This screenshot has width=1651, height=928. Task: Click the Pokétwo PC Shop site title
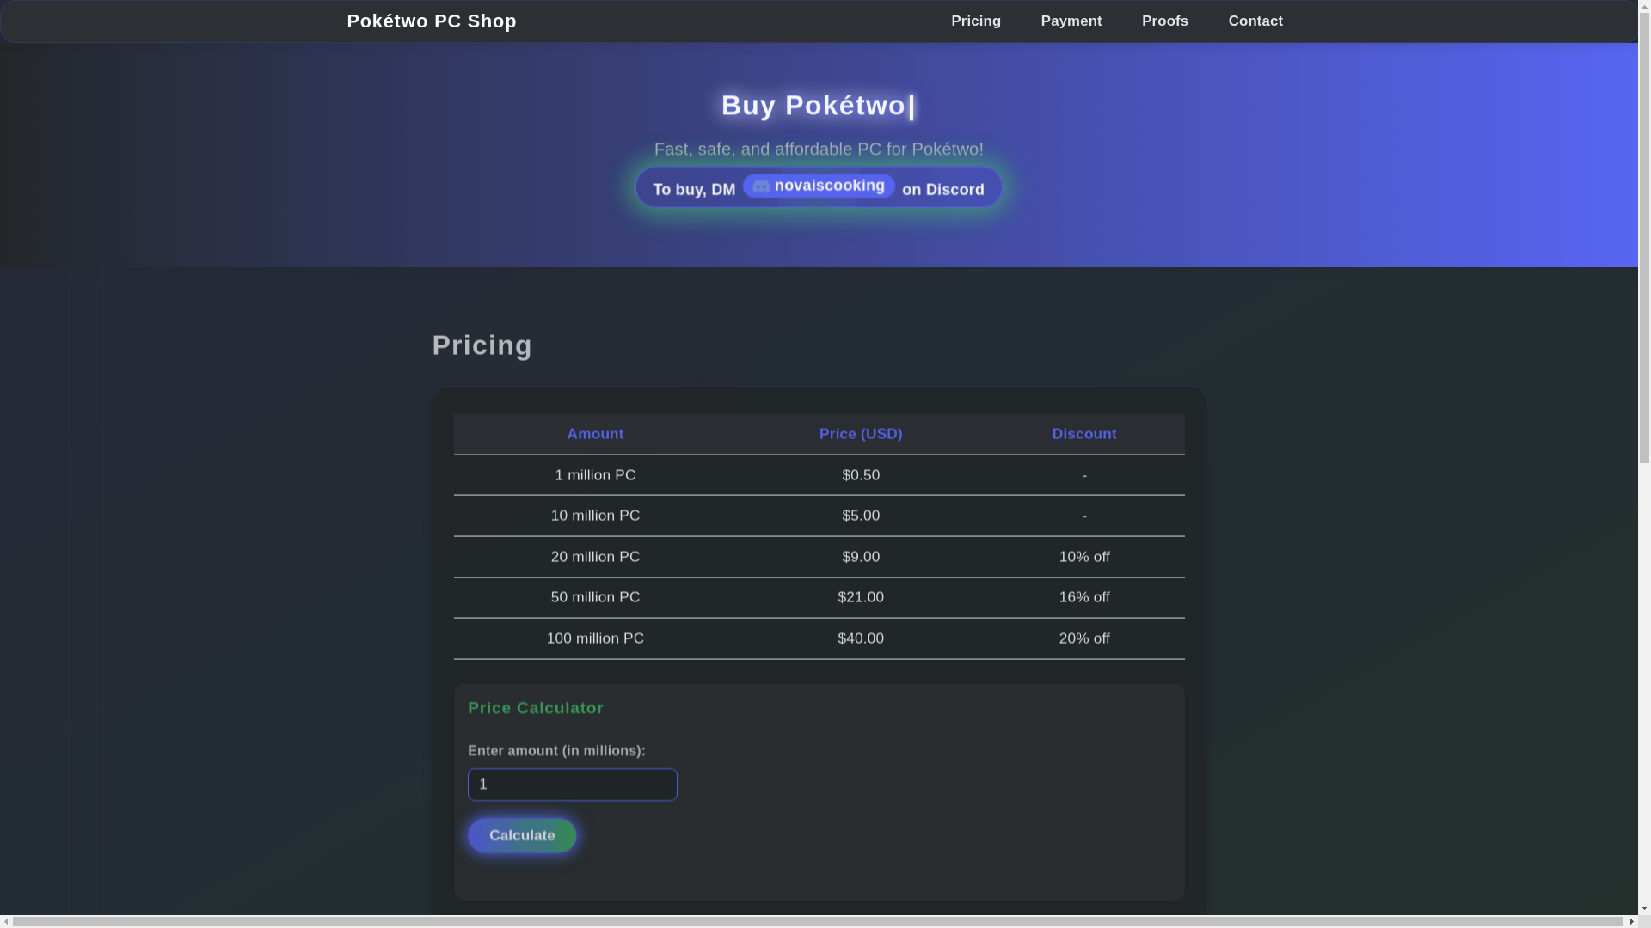pos(432,21)
